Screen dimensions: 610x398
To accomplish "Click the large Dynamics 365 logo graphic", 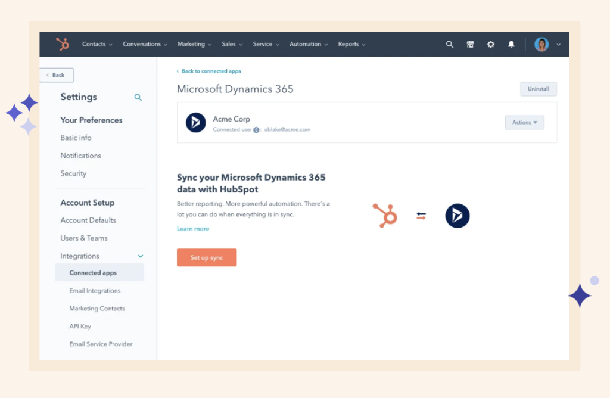I will tap(457, 216).
